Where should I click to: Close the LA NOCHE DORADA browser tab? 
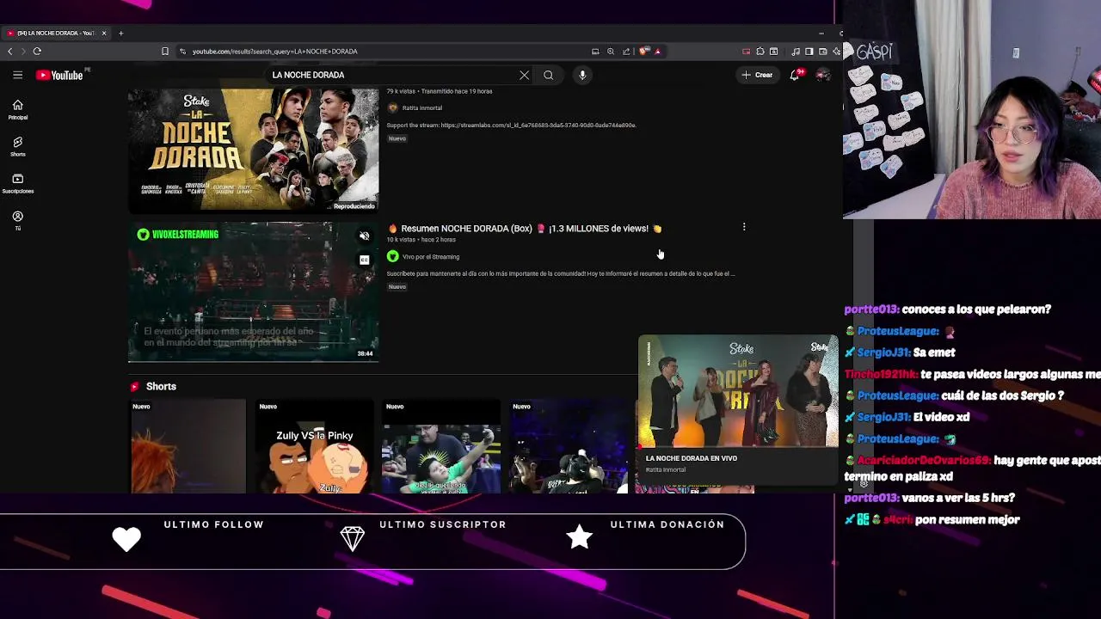pos(104,33)
